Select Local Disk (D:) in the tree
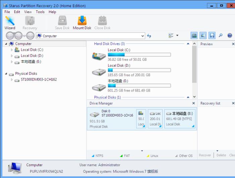Viewport: 235px width, 178px height. [x=32, y=56]
